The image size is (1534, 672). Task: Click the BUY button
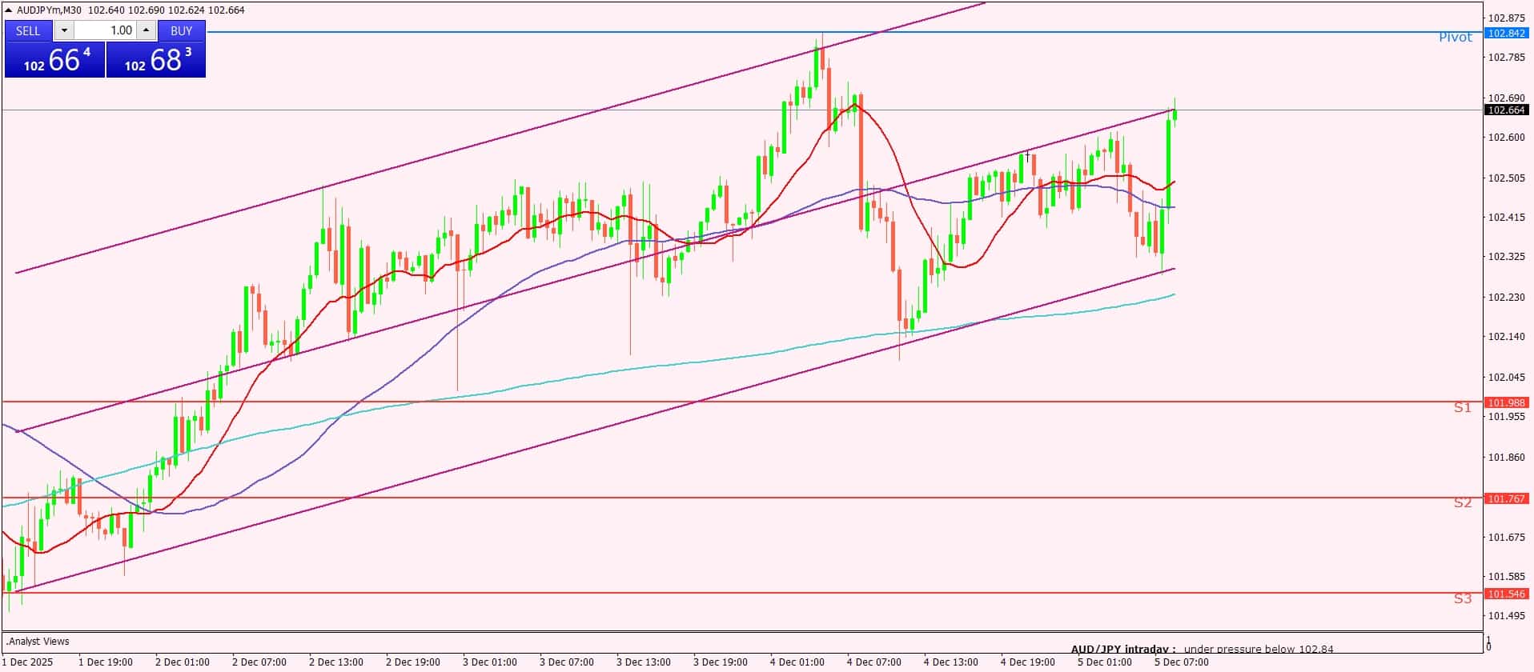(x=182, y=30)
